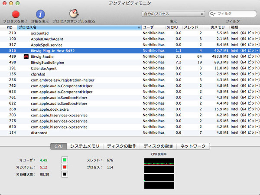Sort by the 実メモリ column header
Viewport: 260px width, 195px height.
point(216,27)
